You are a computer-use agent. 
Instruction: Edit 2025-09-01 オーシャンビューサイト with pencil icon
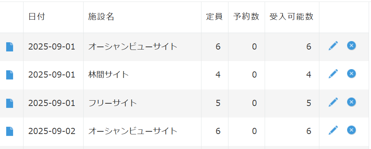click(x=333, y=46)
